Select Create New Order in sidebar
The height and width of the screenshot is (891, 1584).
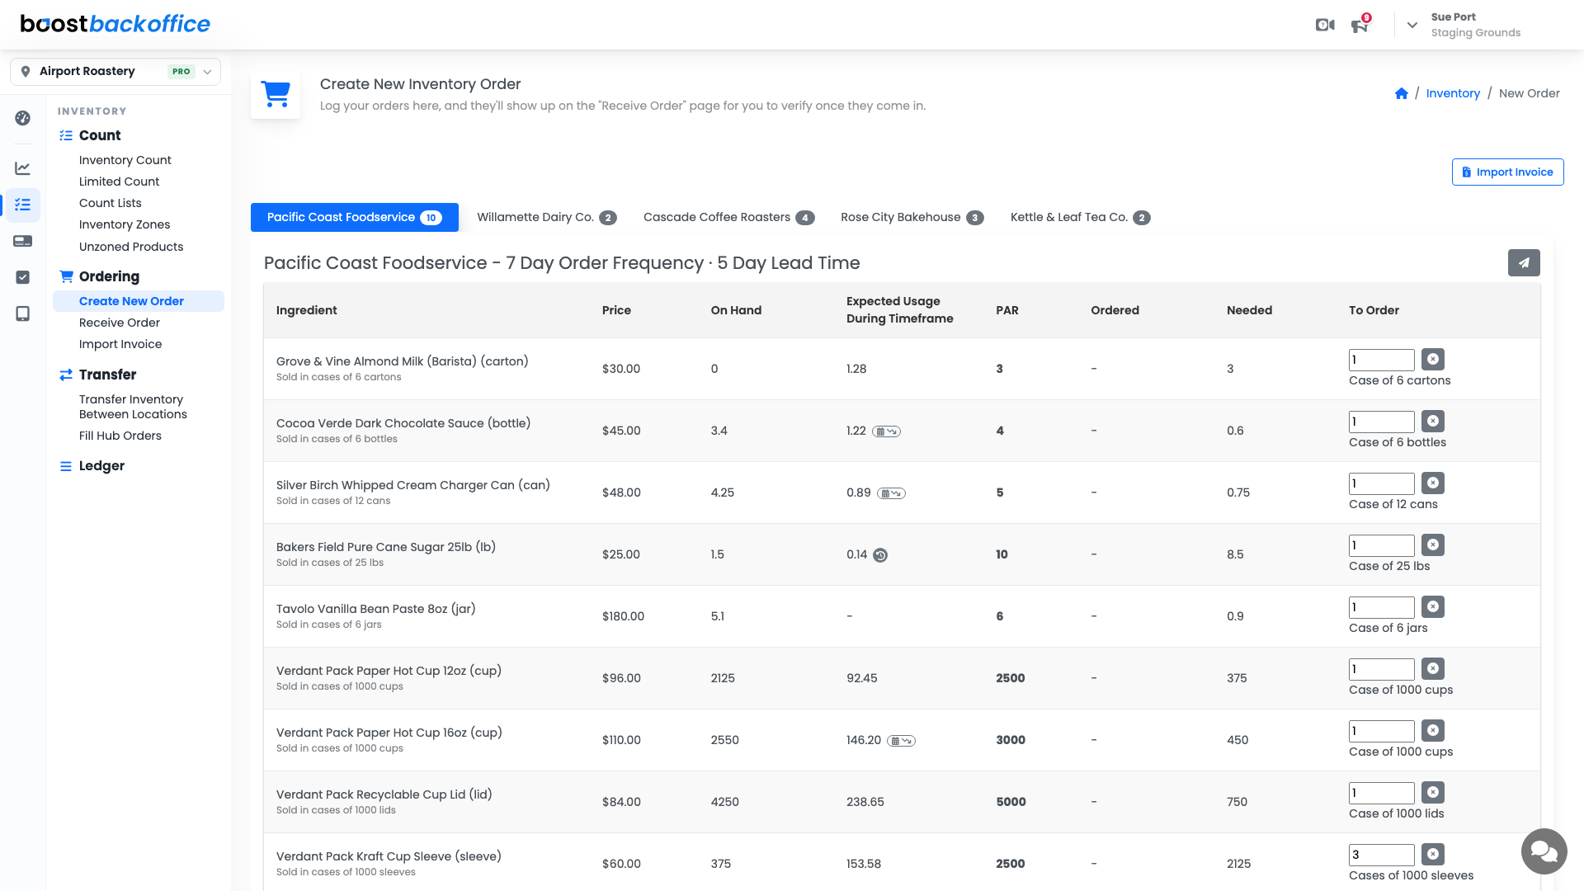point(139,301)
